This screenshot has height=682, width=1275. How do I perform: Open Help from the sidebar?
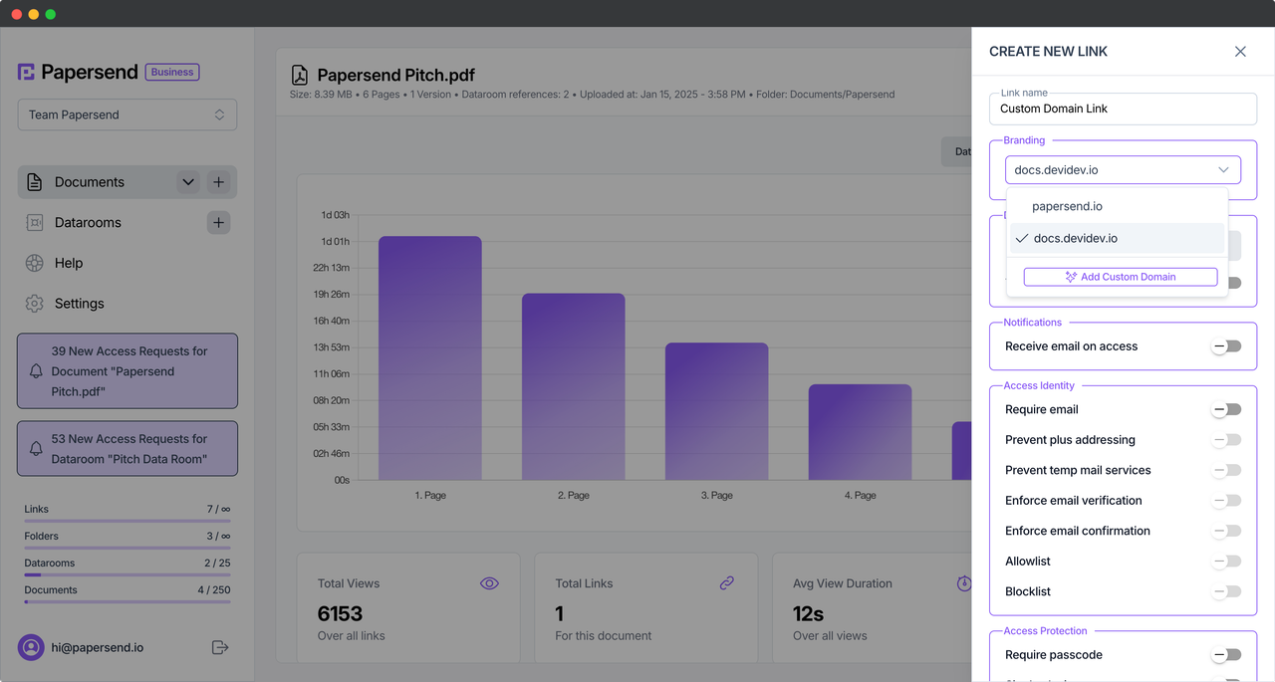(70, 263)
